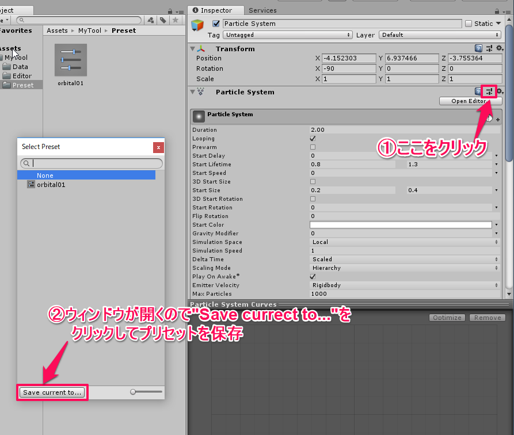Screen dimensions: 514x435
Task: Click Assets in the breadcrumb path
Action: point(57,30)
